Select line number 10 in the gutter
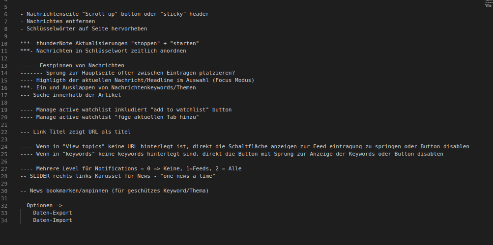The image size is (493, 245). pyautogui.click(x=4, y=44)
